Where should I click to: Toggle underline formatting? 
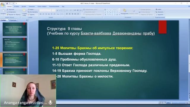[46, 14]
